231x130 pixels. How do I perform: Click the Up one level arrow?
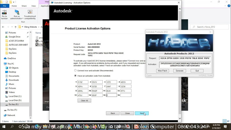pyautogui.click(x=16, y=27)
